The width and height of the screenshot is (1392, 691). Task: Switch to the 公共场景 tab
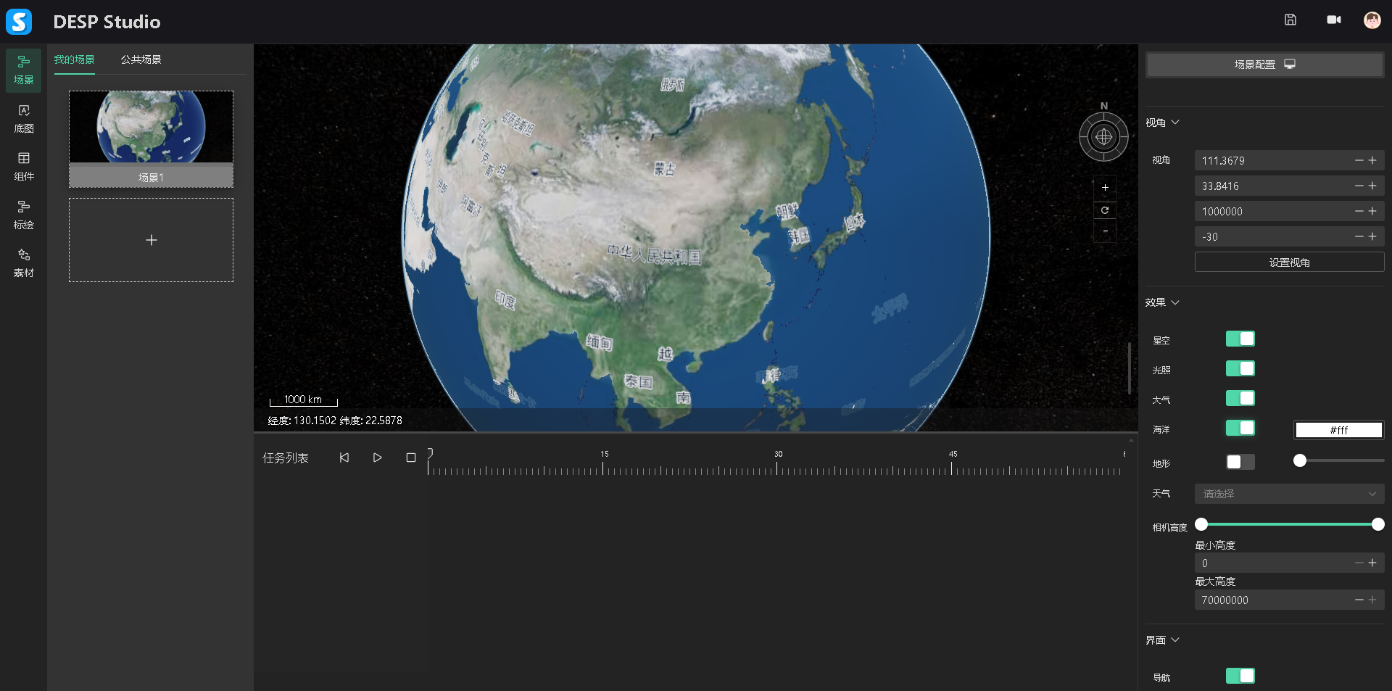click(141, 59)
